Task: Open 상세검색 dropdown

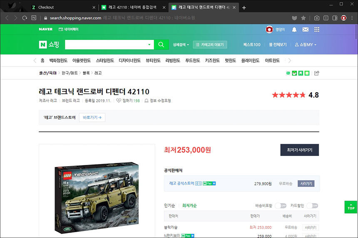Action: click(181, 44)
